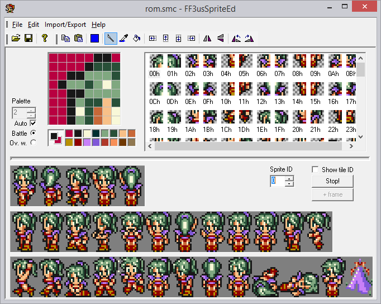Image resolution: width=381 pixels, height=304 pixels.
Task: Pick the crimson palette color swatch
Action: coord(69,134)
